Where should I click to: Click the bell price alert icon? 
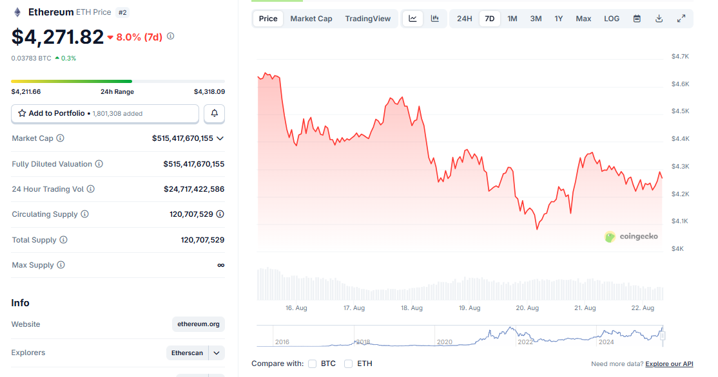[x=214, y=113]
